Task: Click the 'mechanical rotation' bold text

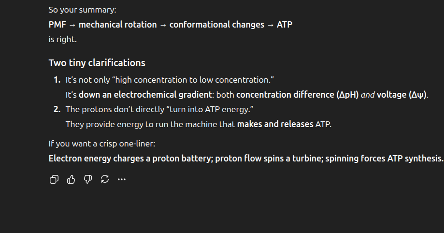Action: 117,24
